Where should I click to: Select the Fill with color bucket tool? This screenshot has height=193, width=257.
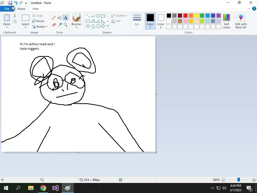coord(60,18)
